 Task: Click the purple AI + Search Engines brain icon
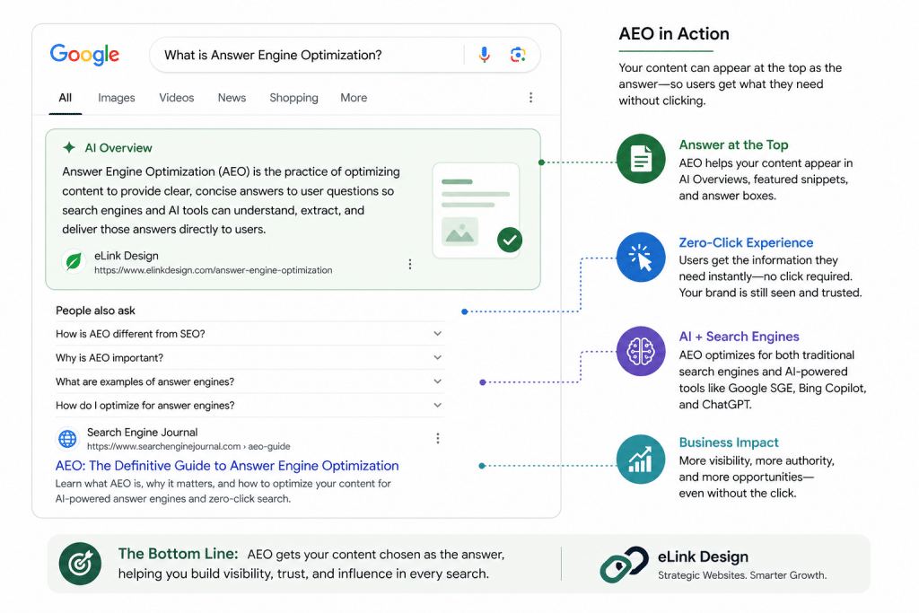(641, 352)
